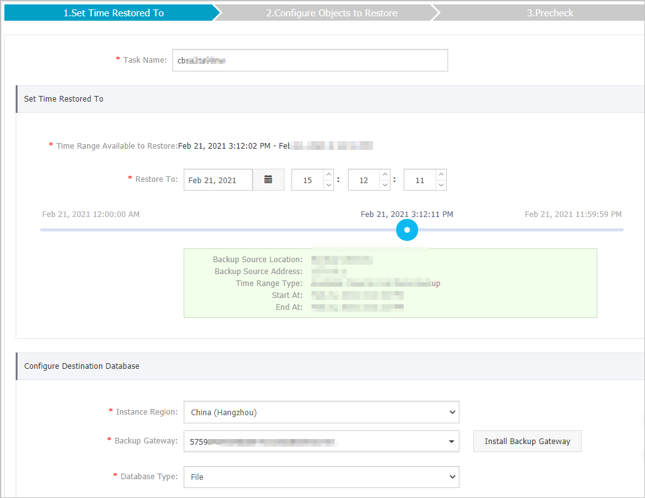The height and width of the screenshot is (498, 645).
Task: Go to step 2 Configure Objects to Restore
Action: [x=332, y=13]
